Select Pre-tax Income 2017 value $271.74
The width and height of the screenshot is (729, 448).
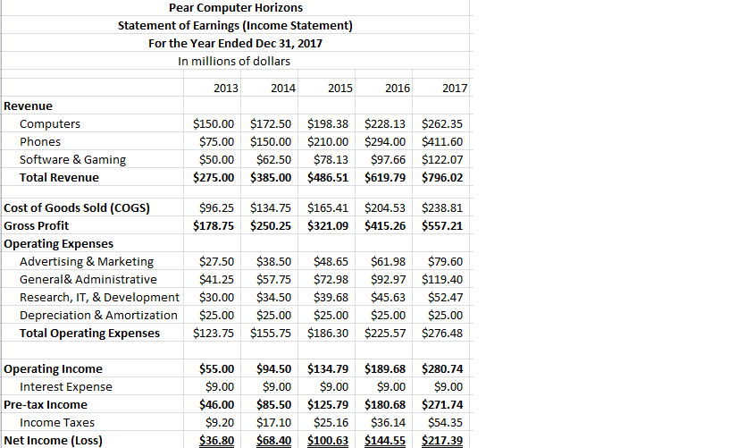point(442,405)
